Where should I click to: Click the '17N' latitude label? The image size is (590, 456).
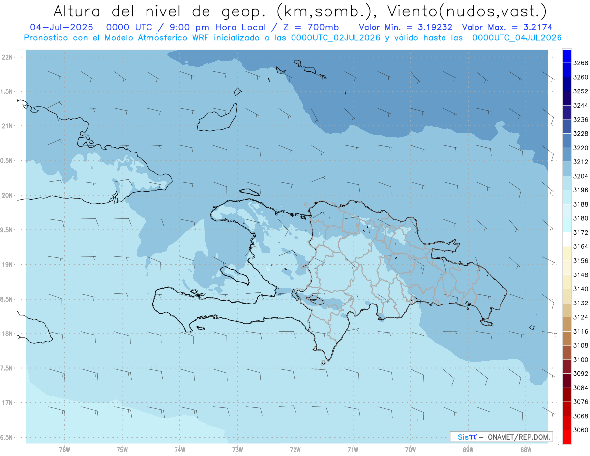pos(8,403)
